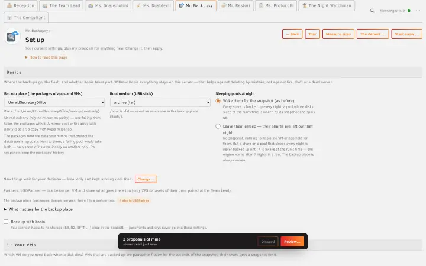The height and width of the screenshot is (266, 426).
Task: Click the Review... button
Action: coord(292,242)
